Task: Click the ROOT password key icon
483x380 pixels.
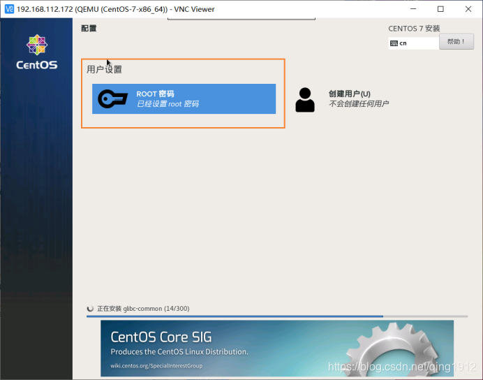Action: (x=112, y=98)
